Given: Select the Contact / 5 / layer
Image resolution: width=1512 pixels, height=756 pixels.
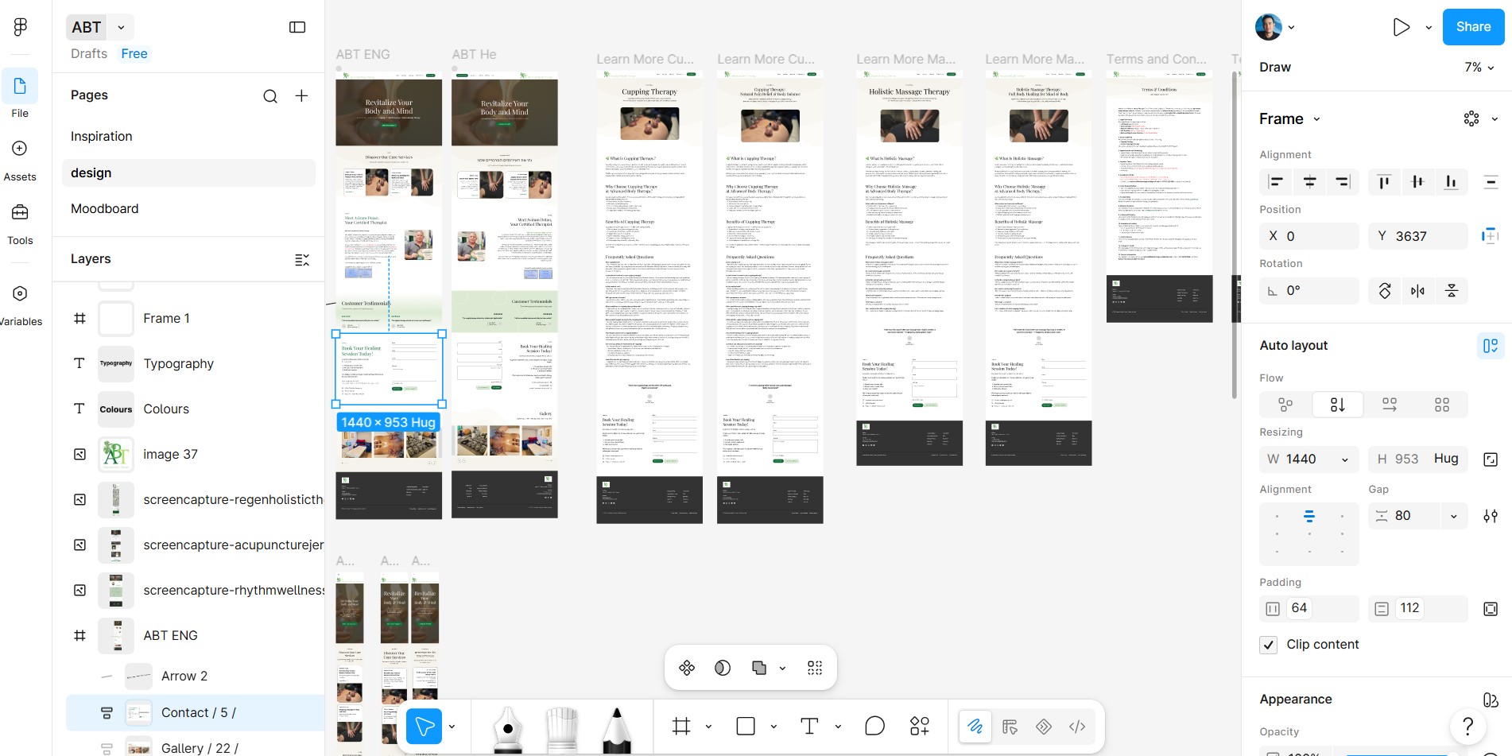Looking at the screenshot, I should point(195,713).
